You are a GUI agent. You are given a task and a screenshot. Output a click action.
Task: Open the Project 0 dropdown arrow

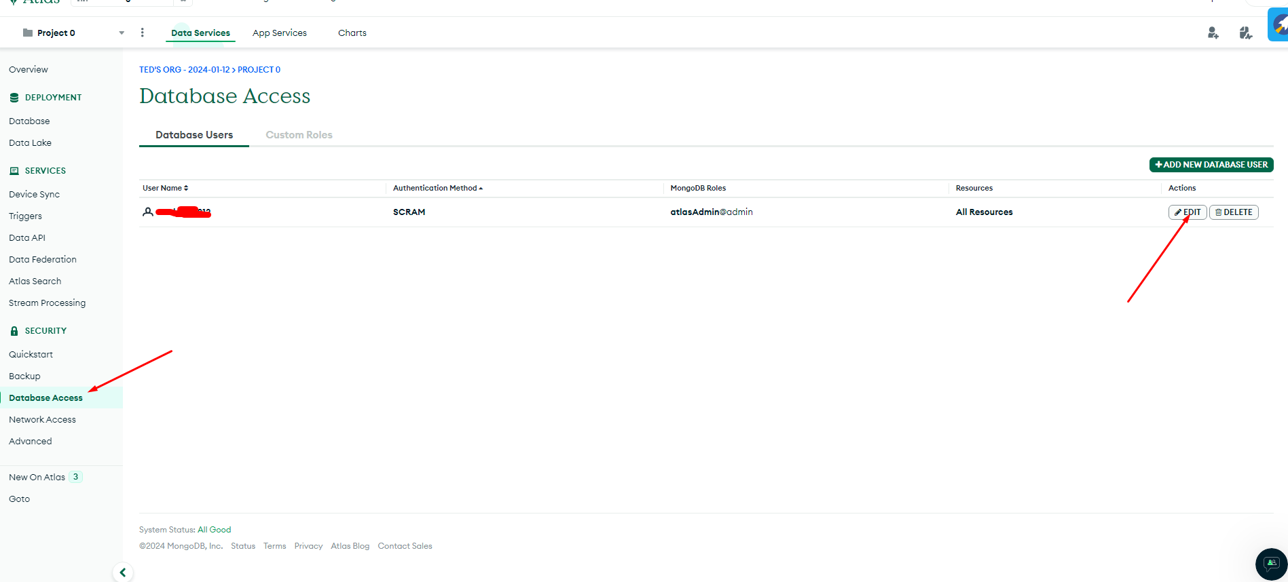point(122,33)
